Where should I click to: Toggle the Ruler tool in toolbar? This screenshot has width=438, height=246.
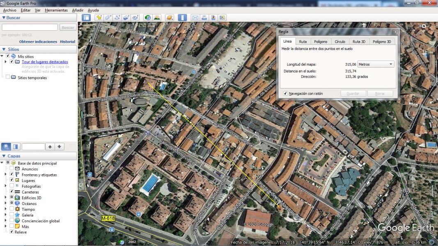[x=182, y=18]
